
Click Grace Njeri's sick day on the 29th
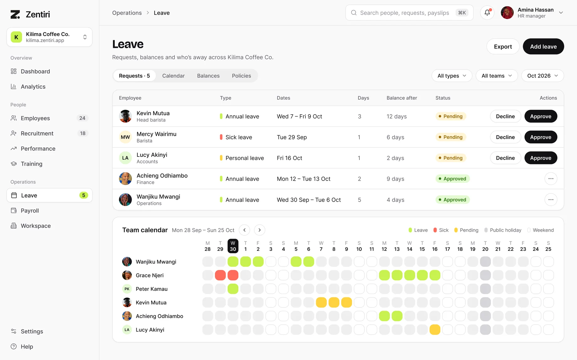[x=220, y=275]
